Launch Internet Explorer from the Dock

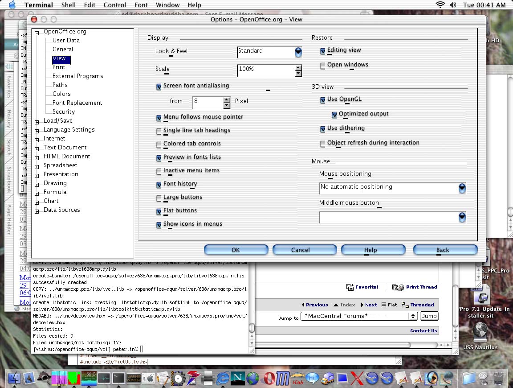[x=223, y=378]
